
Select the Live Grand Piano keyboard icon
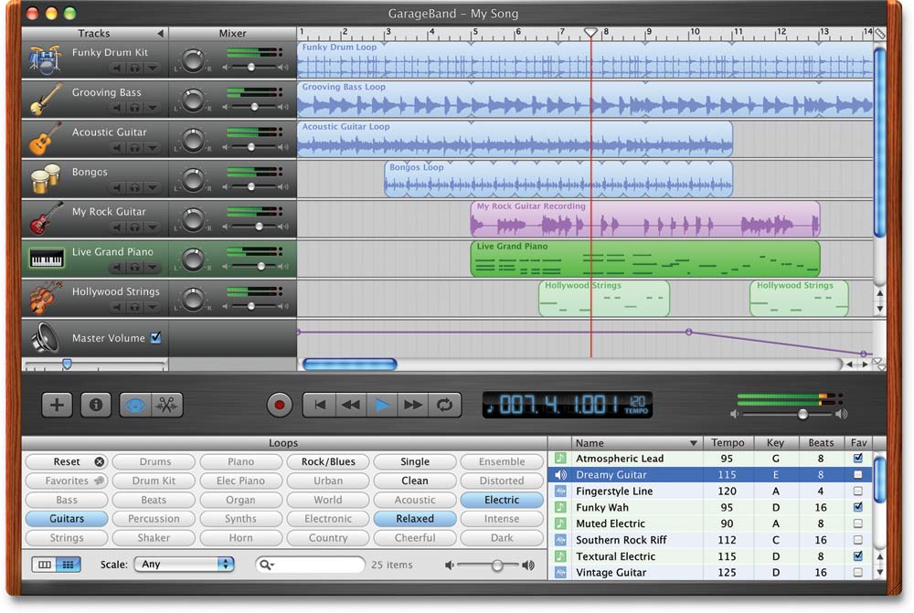coord(46,259)
